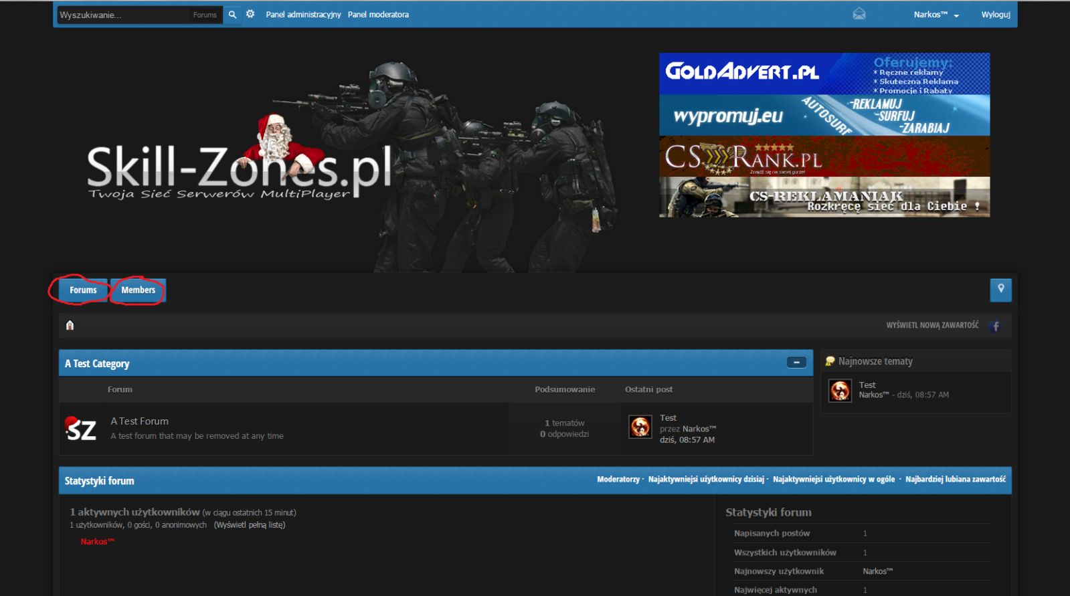
Task: Click the map pin icon button
Action: (1000, 290)
